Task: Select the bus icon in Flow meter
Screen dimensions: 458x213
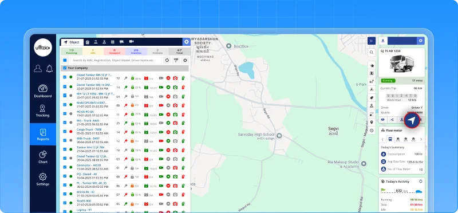Action: pyautogui.click(x=390, y=139)
